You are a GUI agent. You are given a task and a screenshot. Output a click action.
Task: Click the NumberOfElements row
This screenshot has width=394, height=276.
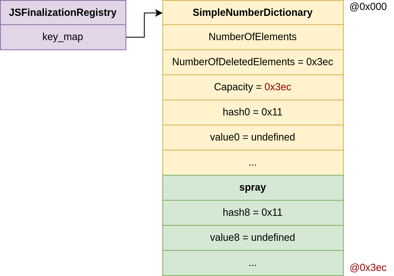(x=253, y=37)
